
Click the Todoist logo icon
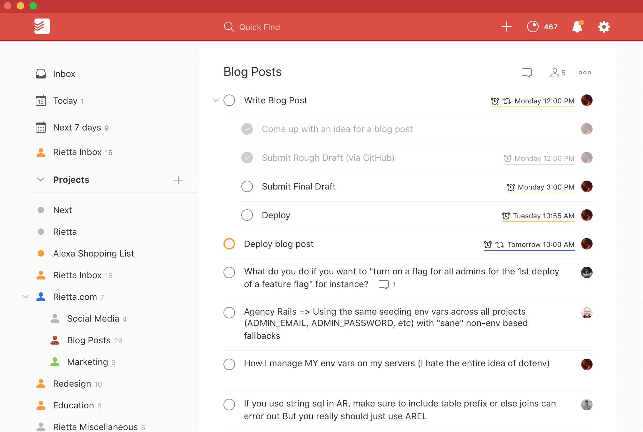point(42,26)
